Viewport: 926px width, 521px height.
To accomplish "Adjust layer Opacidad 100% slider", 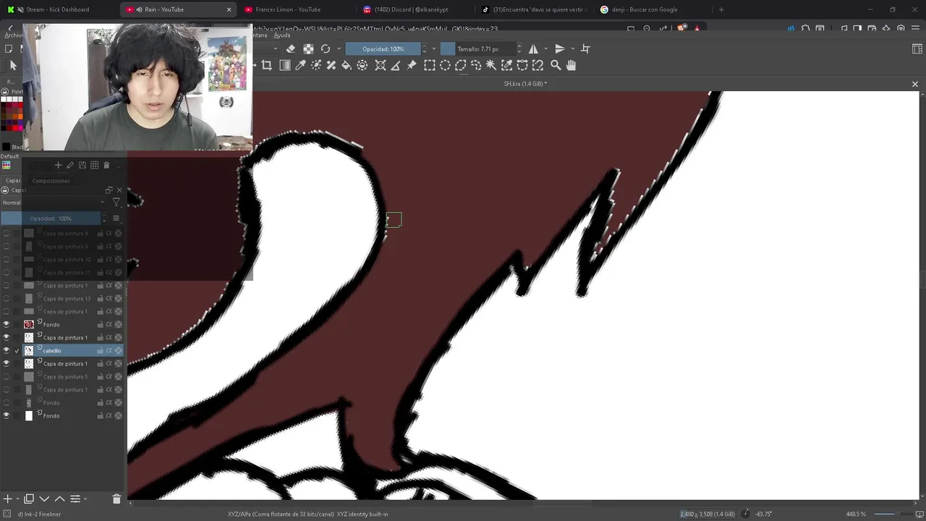I will [50, 218].
